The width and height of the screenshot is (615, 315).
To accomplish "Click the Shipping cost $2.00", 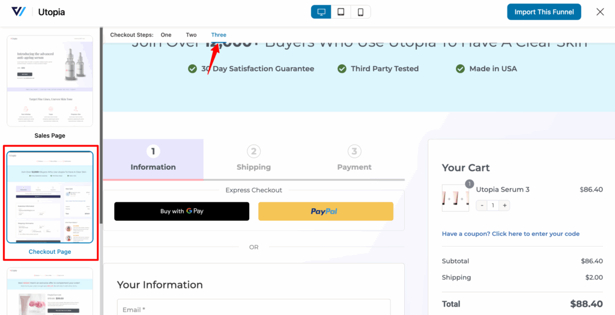I will click(594, 277).
